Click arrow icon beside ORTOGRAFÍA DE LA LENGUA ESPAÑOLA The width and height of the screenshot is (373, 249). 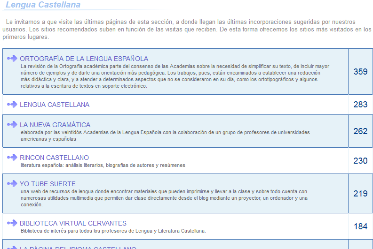[x=12, y=58]
